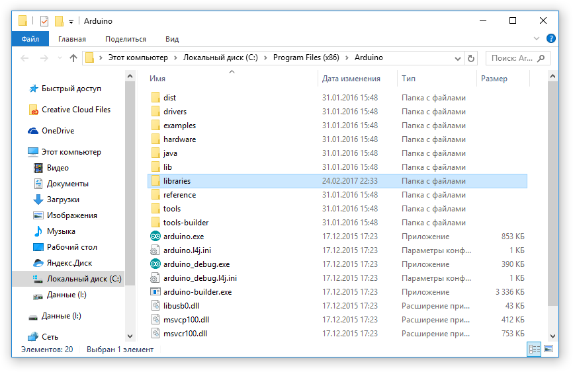This screenshot has height=372, width=573.
Task: Open the Customize Quick Access Toolbar arrow
Action: 71,22
